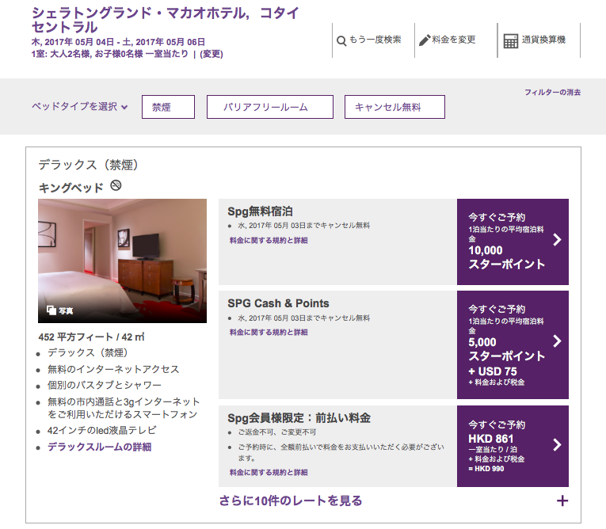Select 料金を変更 option
The image size is (606, 529).
click(x=453, y=40)
